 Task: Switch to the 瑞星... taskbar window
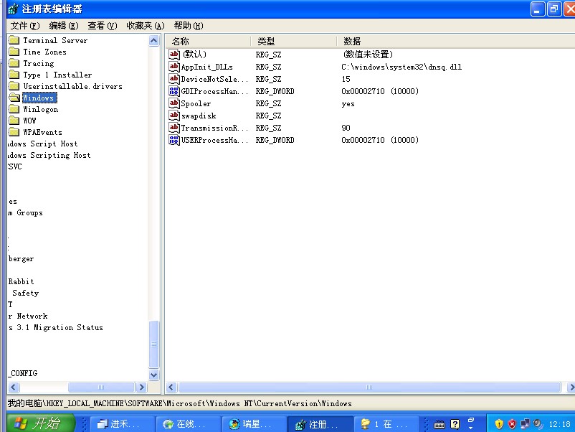pyautogui.click(x=254, y=424)
